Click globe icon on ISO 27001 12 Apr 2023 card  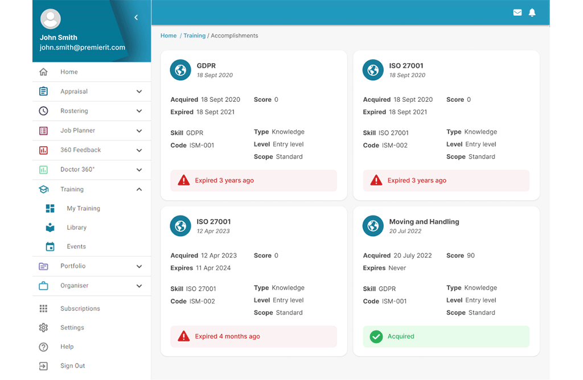180,226
